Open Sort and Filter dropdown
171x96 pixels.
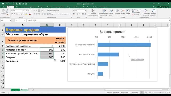pos(146,13)
